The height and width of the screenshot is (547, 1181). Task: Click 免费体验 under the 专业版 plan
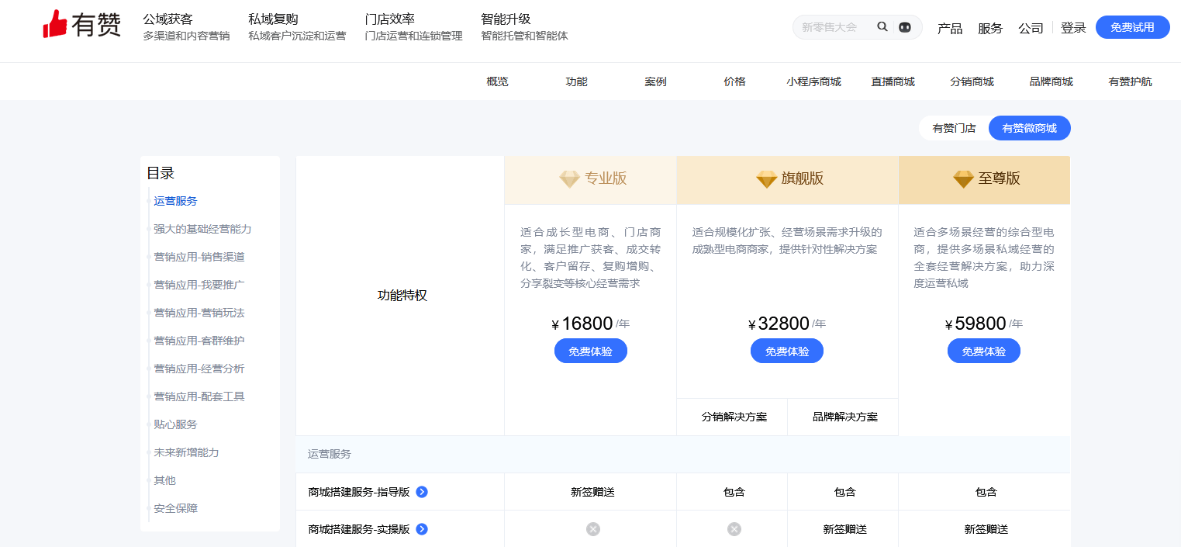click(x=590, y=351)
